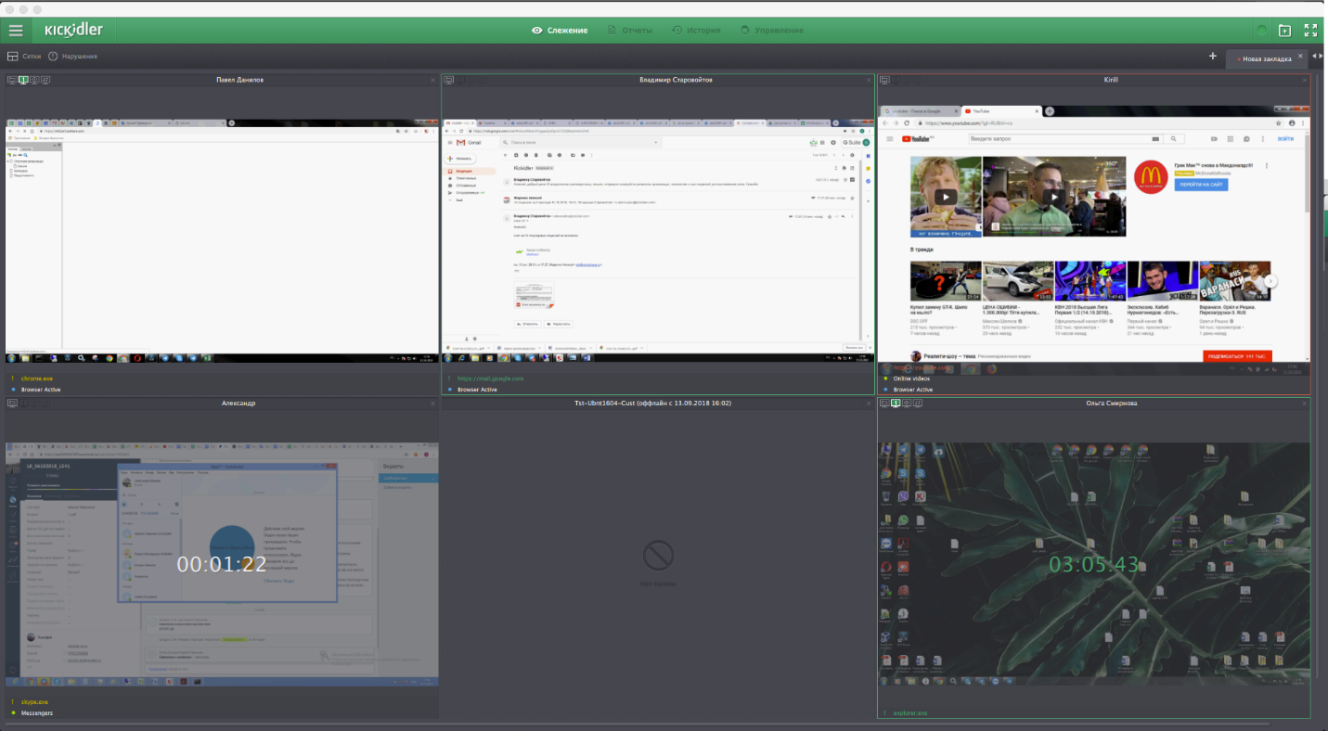Viewport: 1328px width, 731px height.
Task: Open the История history tab
Action: 696,31
